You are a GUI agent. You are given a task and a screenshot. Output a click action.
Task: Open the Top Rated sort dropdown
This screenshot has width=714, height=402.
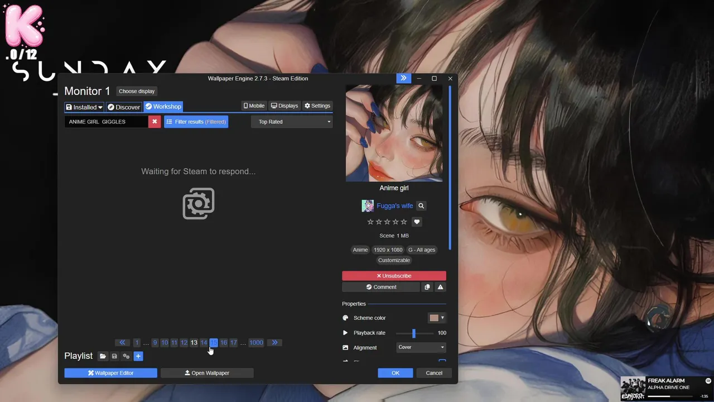(x=292, y=122)
